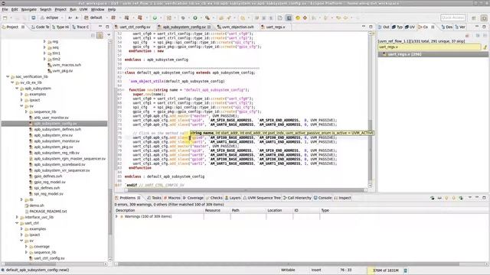This screenshot has width=490, height=275.
Task: Click the uart_regs.v filter input field
Action: click(x=429, y=47)
